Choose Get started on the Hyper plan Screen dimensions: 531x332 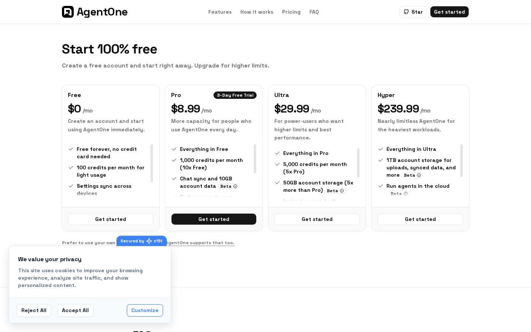click(420, 219)
